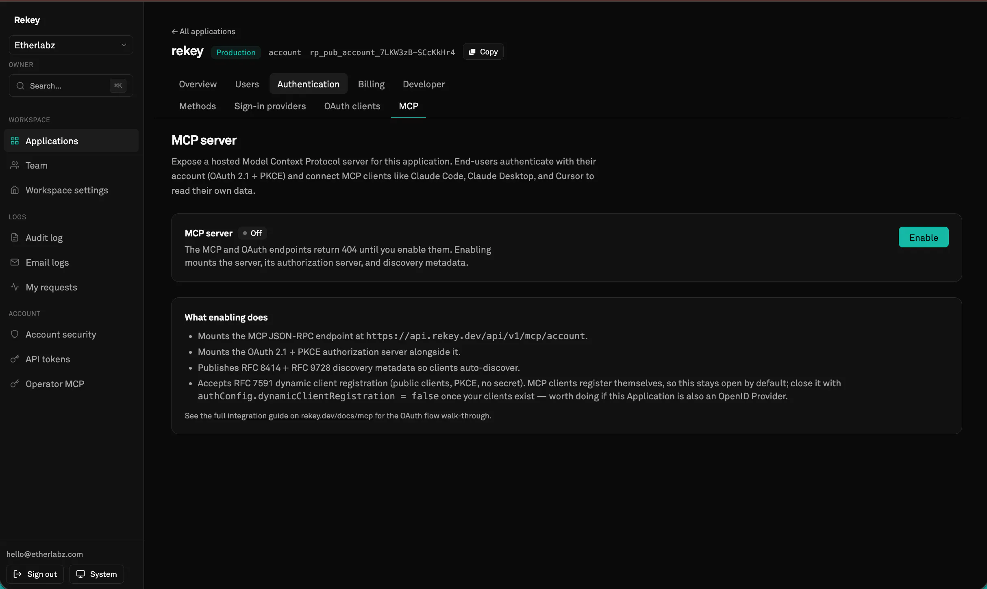Click the back arrow beside All applications
This screenshot has height=589, width=987.
coord(174,31)
